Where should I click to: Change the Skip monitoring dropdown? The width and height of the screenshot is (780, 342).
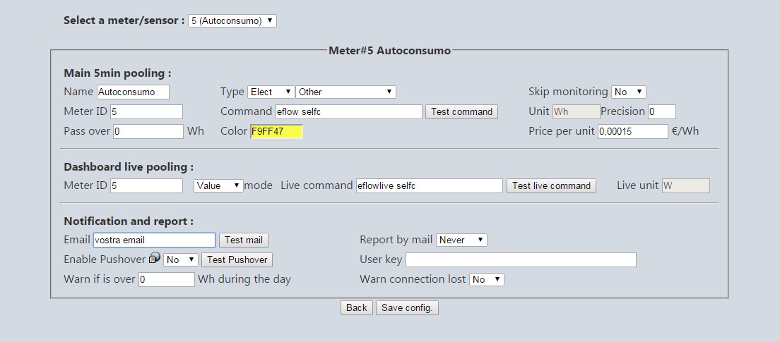pyautogui.click(x=628, y=92)
